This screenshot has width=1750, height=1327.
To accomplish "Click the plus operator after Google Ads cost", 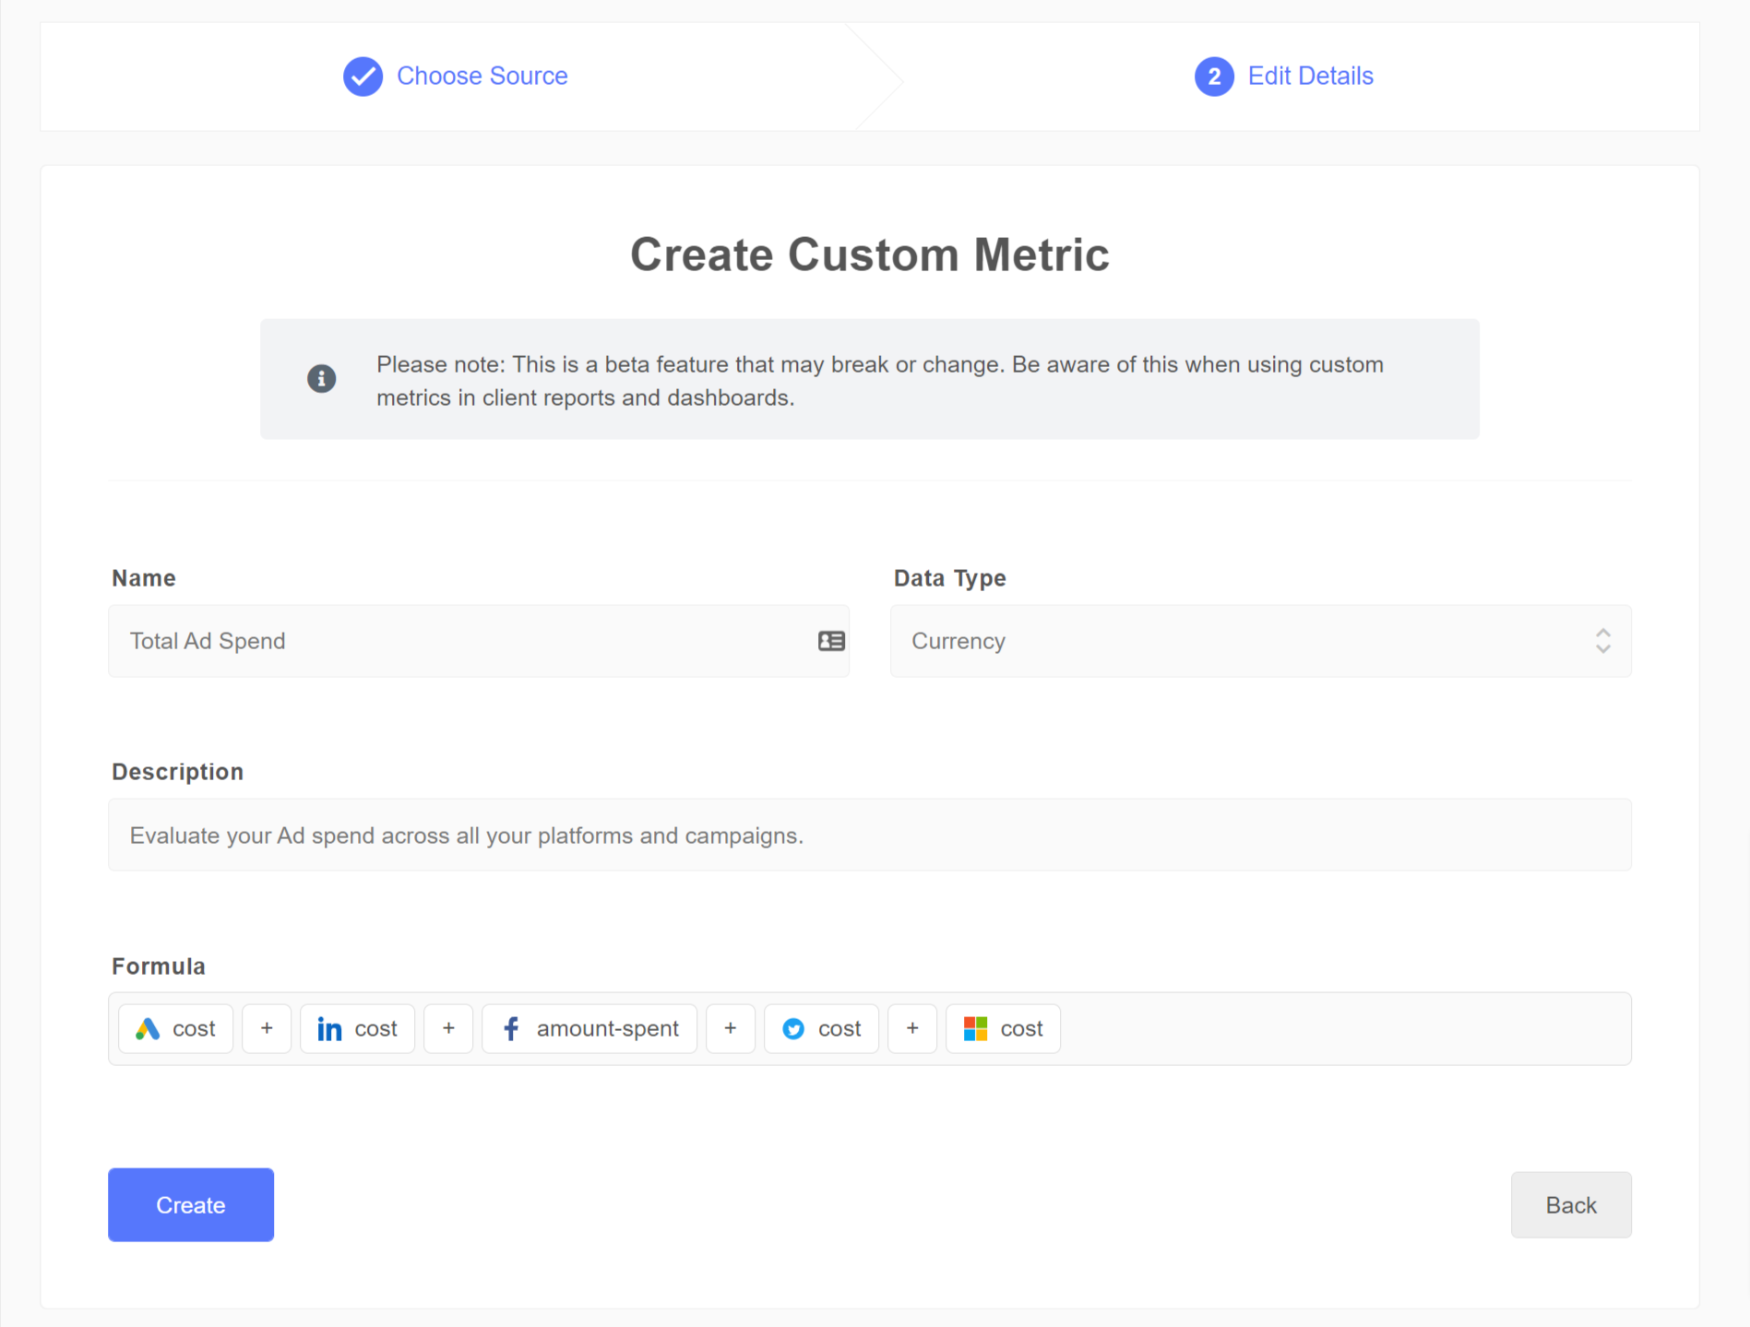I will [266, 1028].
